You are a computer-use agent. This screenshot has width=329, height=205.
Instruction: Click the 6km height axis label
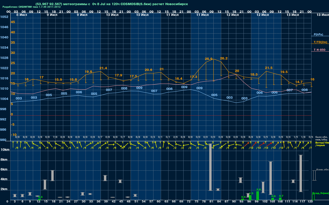[x=4, y=170]
